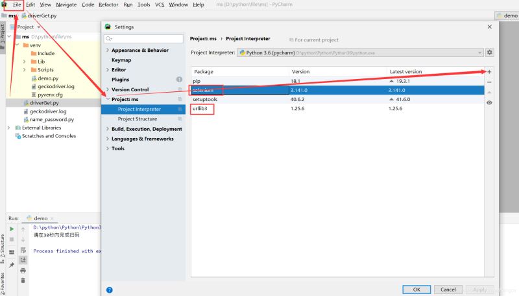
Task: Sort by Version column header
Action: point(337,72)
